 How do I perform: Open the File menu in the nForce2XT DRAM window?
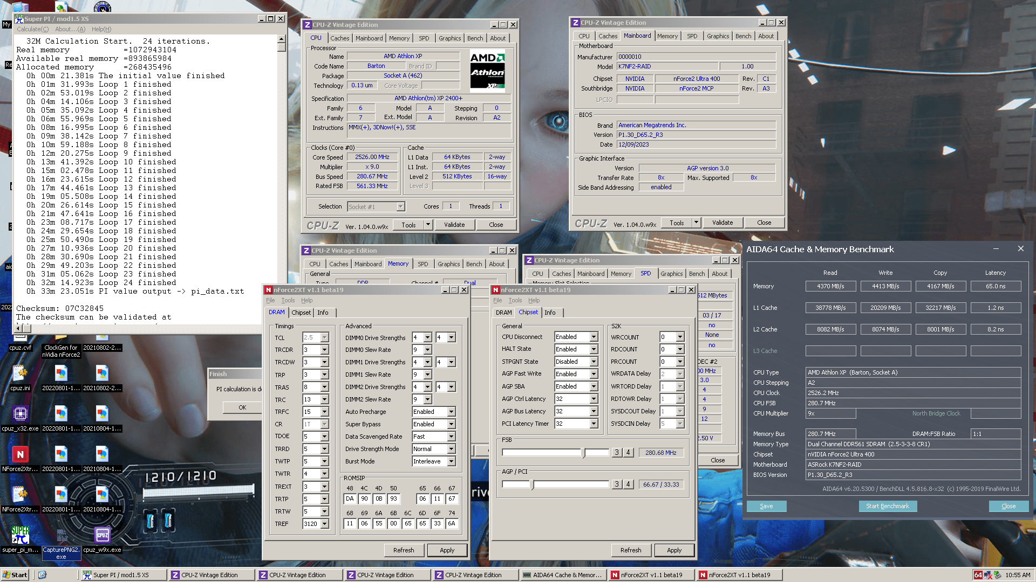coord(270,300)
